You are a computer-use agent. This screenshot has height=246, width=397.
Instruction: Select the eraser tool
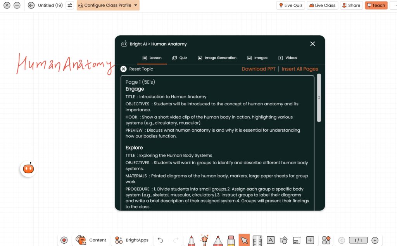231,240
